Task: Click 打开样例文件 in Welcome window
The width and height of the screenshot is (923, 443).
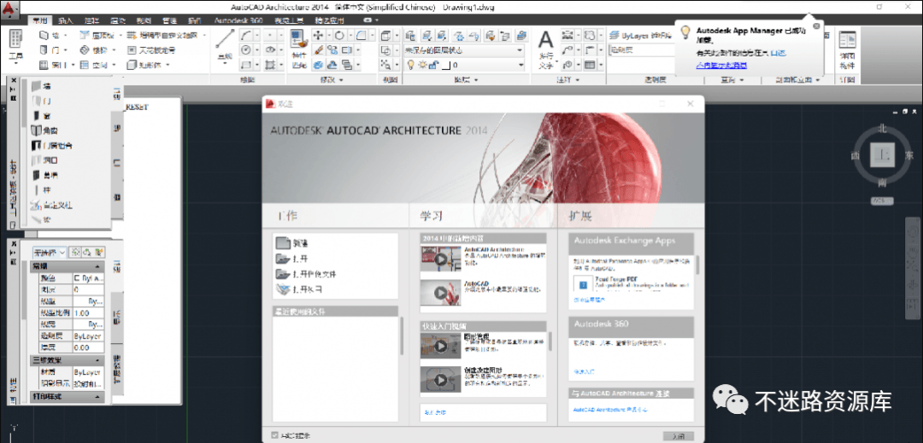Action: pos(306,274)
